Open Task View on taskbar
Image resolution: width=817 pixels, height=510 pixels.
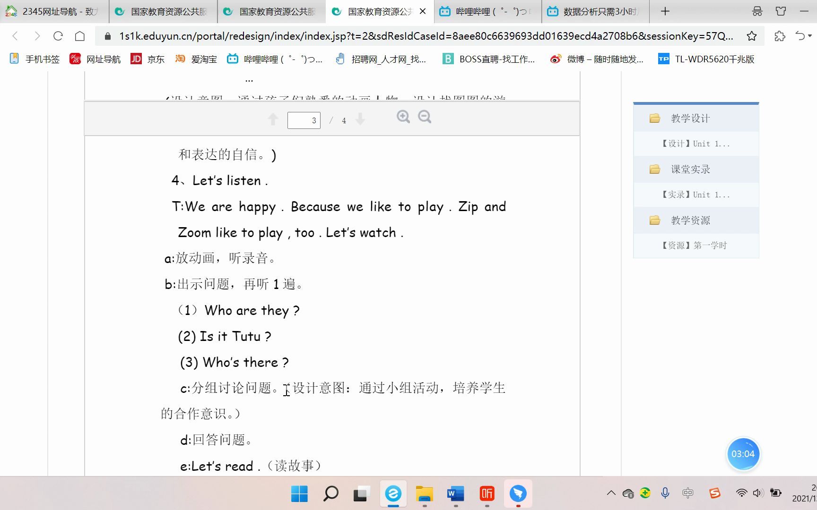tap(361, 494)
